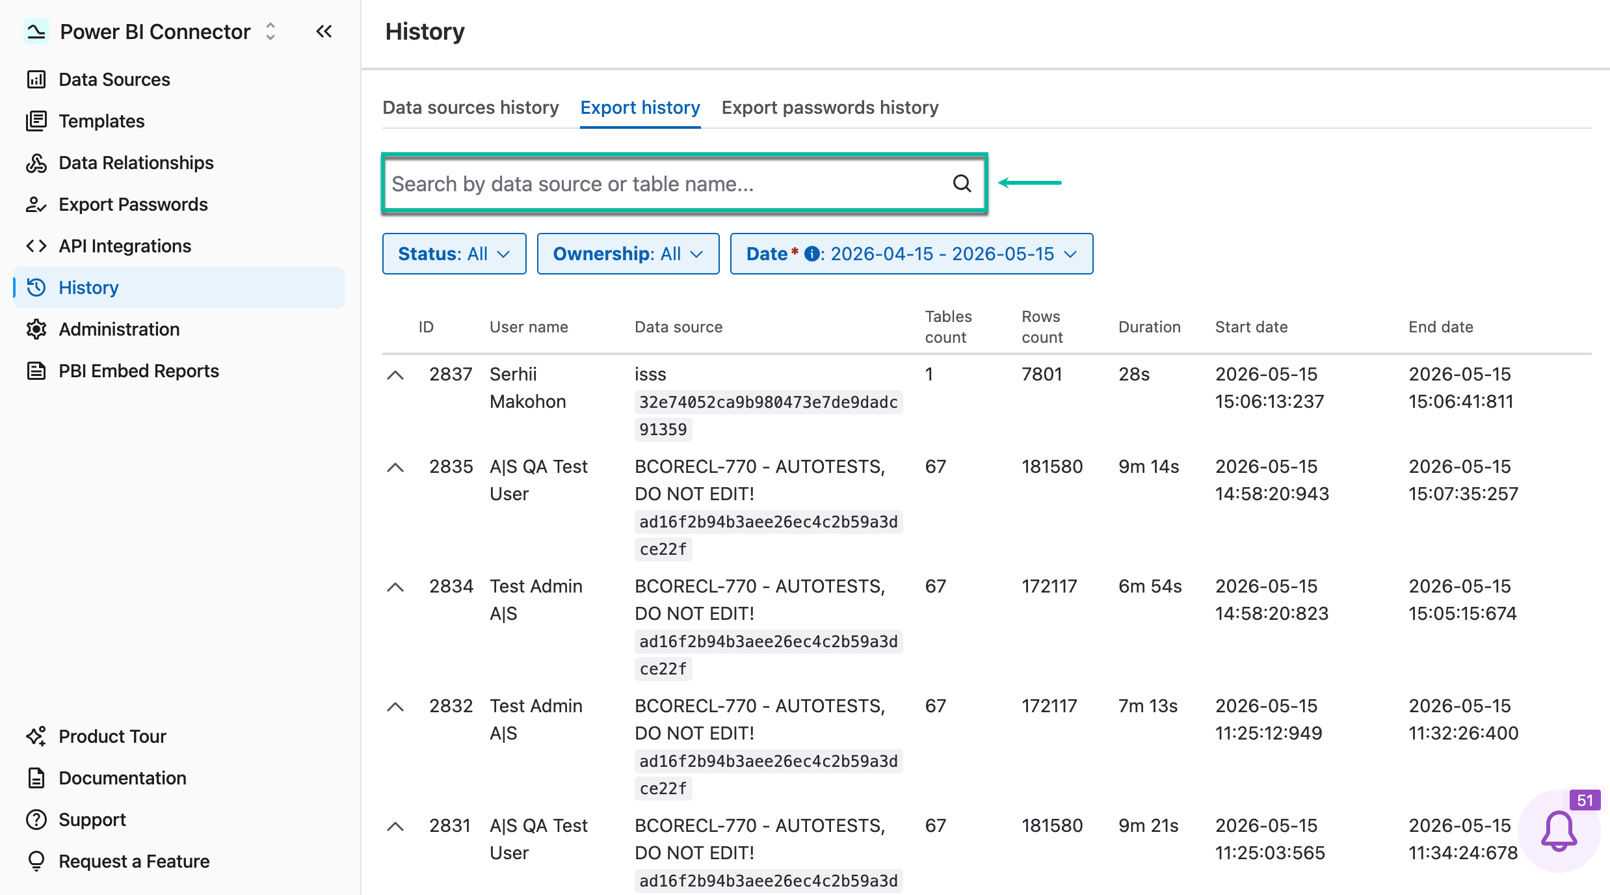Switch to Export passwords history tab
The height and width of the screenshot is (895, 1610).
[830, 107]
